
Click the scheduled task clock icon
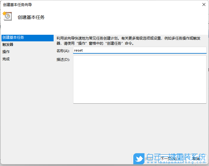click(7, 16)
